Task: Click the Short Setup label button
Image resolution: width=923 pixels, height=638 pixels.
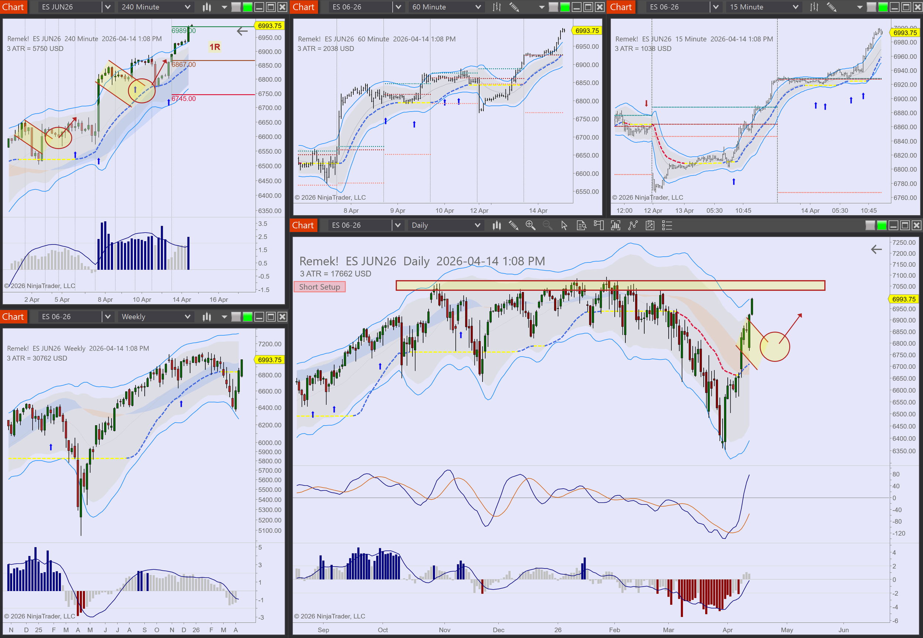Action: (319, 287)
